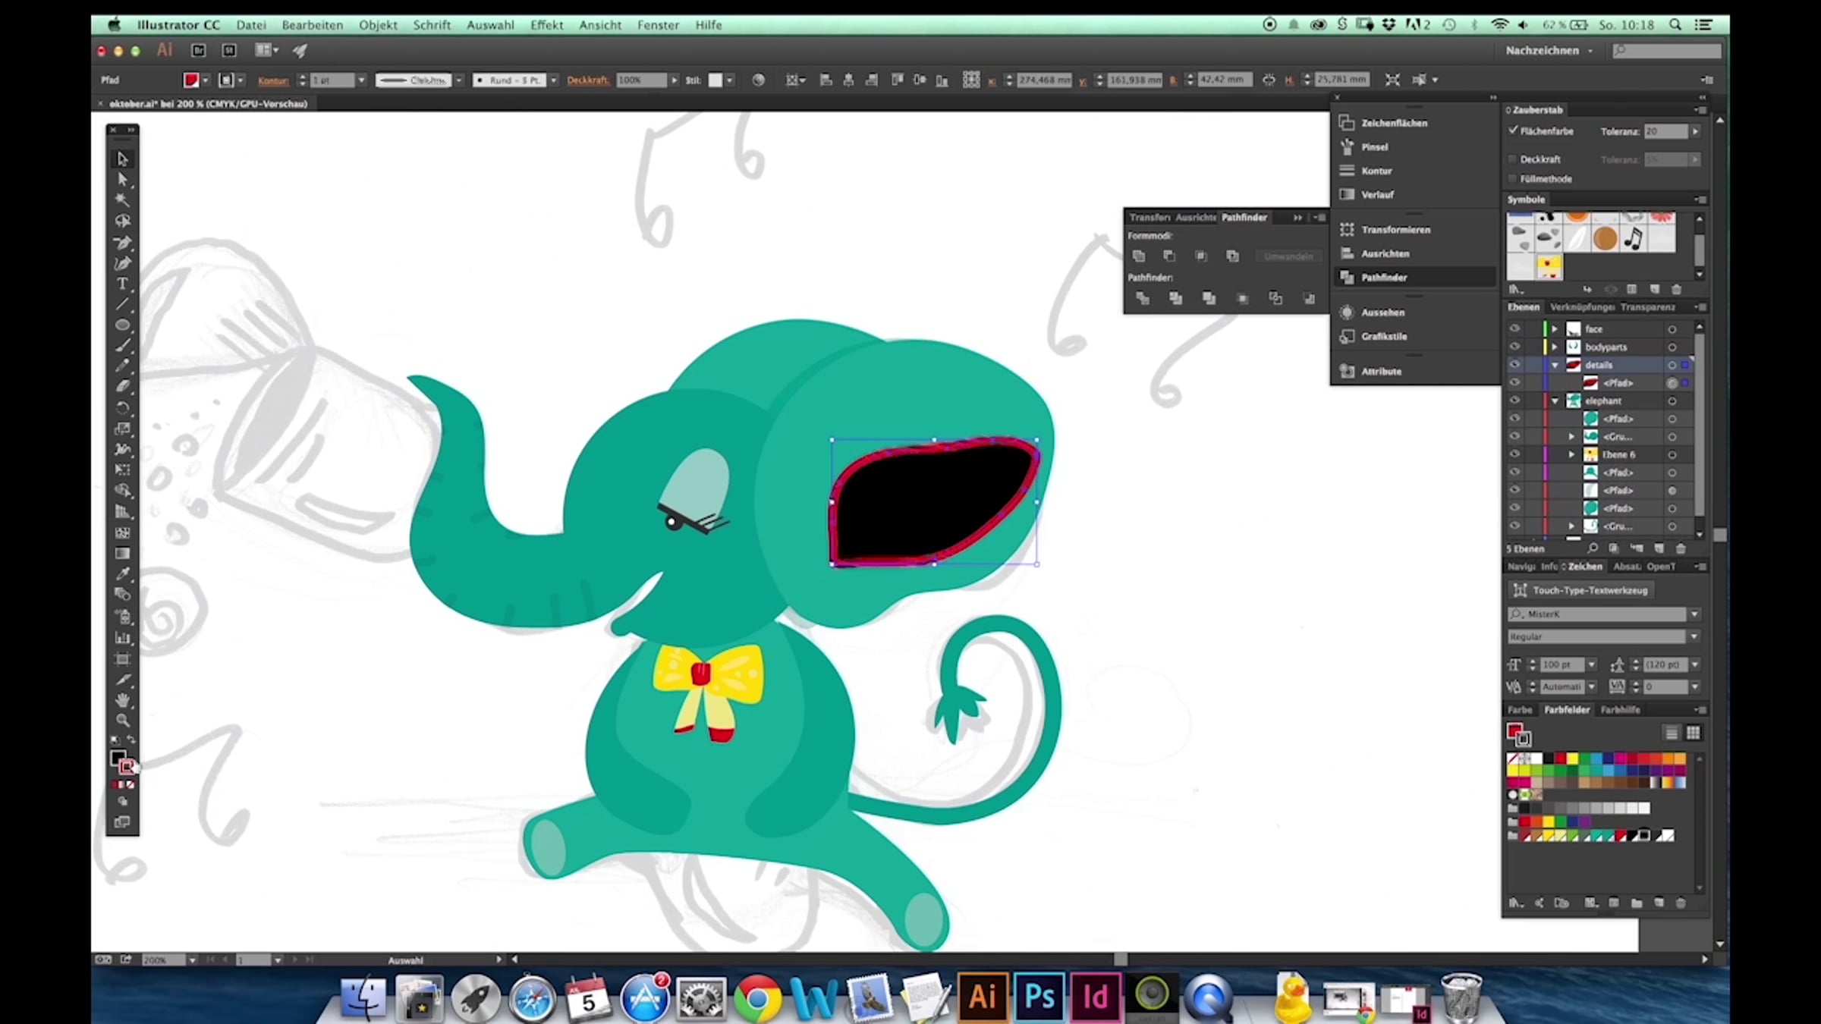Click the Kontur link in control bar
The width and height of the screenshot is (1821, 1024).
[x=272, y=80]
